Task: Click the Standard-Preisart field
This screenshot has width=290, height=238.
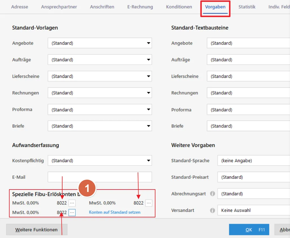Action: [x=253, y=177]
